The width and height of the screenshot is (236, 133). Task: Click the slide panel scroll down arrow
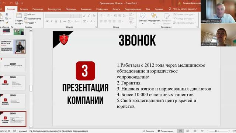click(31, 127)
